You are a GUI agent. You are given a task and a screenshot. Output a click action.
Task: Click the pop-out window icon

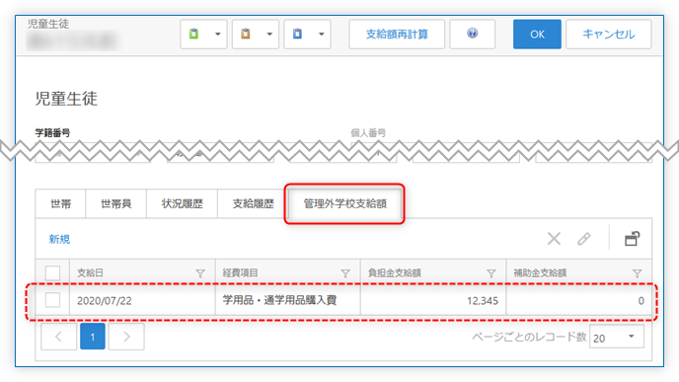click(x=633, y=239)
